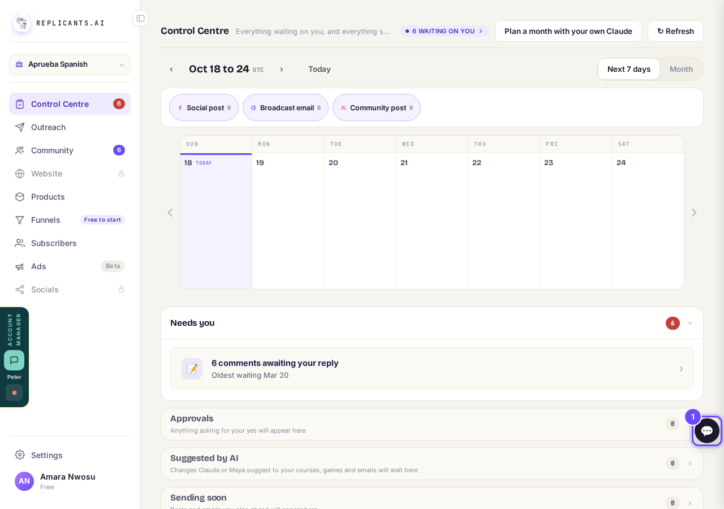Click the 6 Waiting On You badge
This screenshot has width=724, height=509.
coord(445,31)
